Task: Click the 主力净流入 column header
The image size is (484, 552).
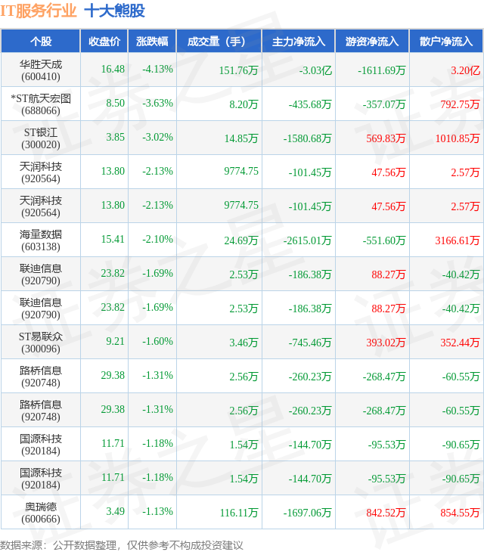Action: click(x=299, y=41)
